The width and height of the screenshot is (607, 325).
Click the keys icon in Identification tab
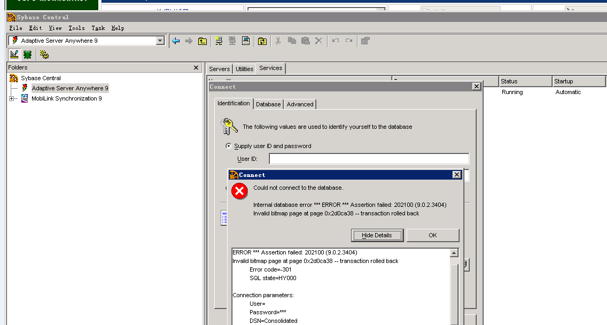click(229, 127)
